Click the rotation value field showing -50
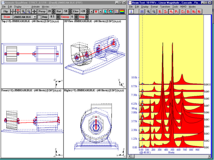The height and width of the screenshot is (160, 214). pos(65,12)
